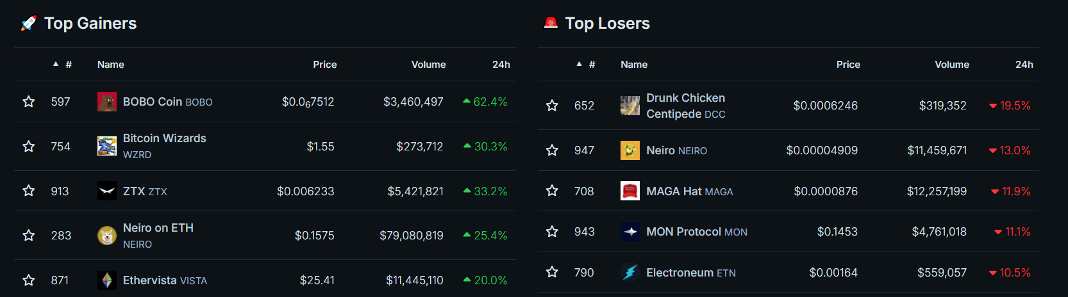Click the Neiro on ETH logo

(x=106, y=236)
